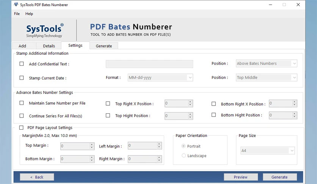
Task: Enable Add Confidential Text checkbox
Action: click(x=22, y=64)
